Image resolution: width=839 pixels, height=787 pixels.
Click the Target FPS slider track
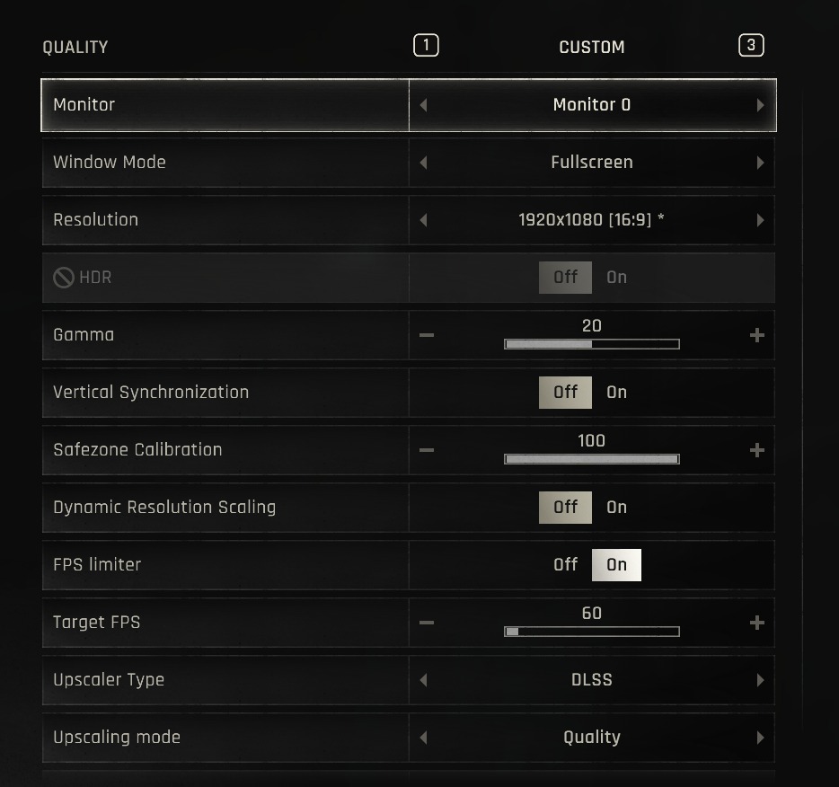pyautogui.click(x=591, y=632)
